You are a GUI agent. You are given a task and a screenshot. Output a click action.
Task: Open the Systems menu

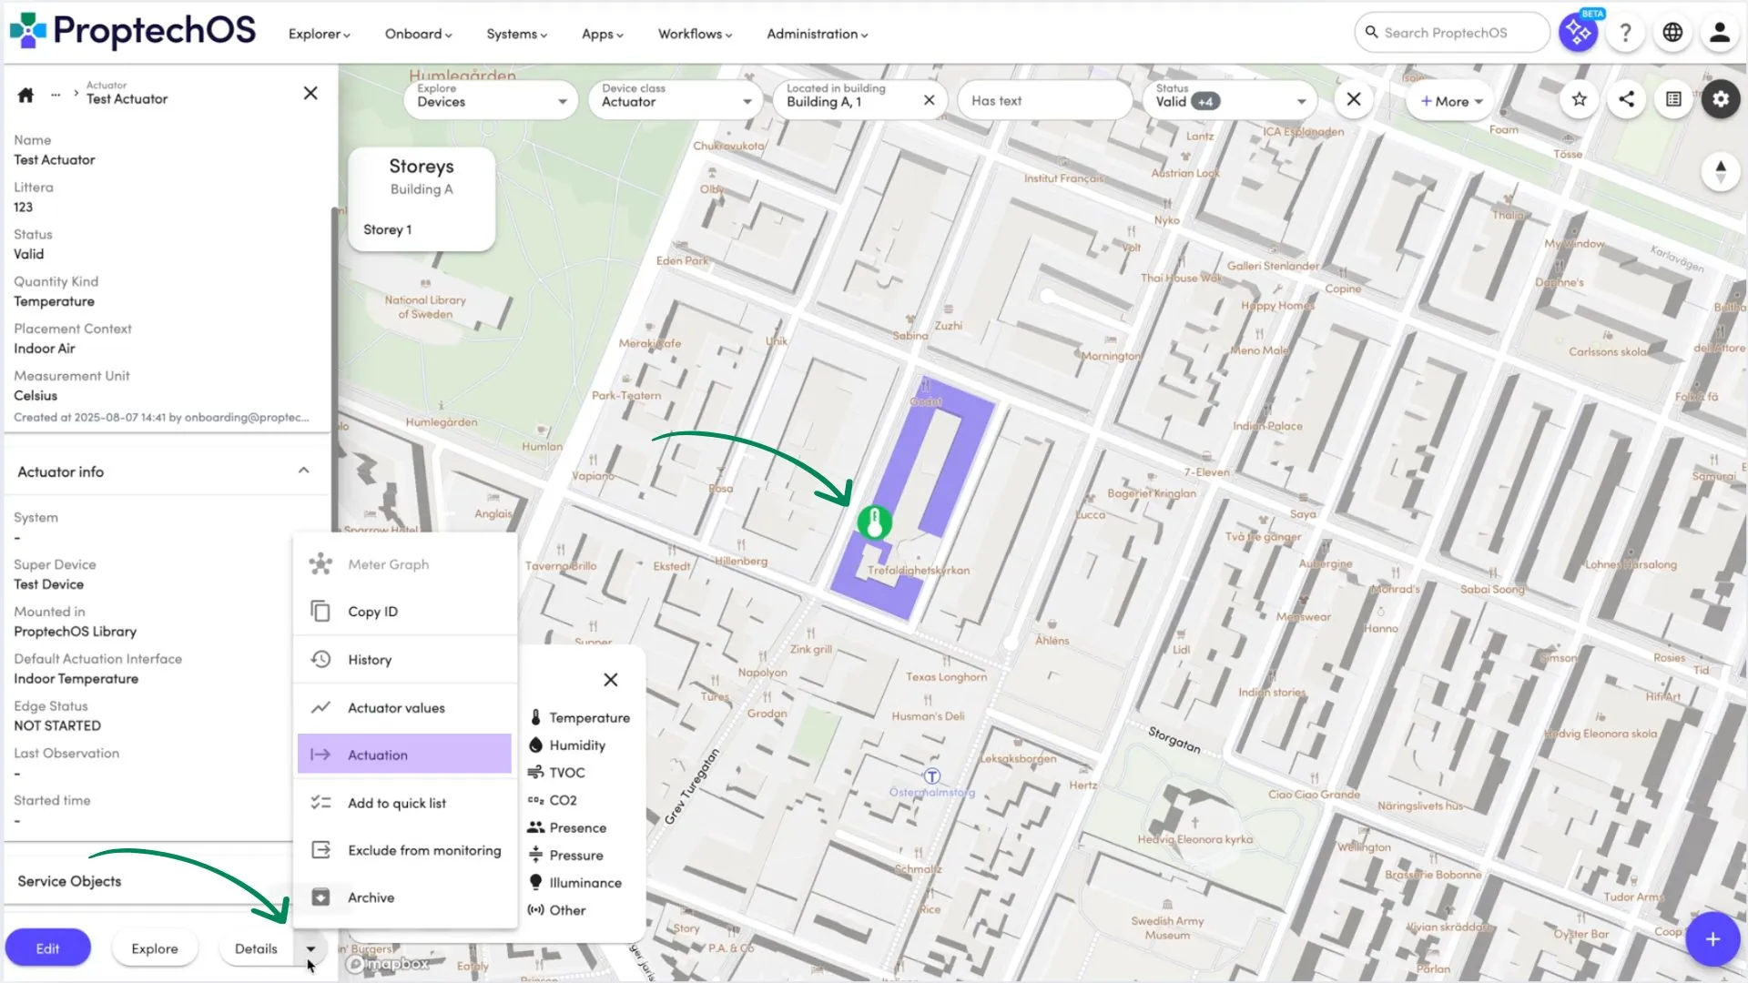click(517, 34)
